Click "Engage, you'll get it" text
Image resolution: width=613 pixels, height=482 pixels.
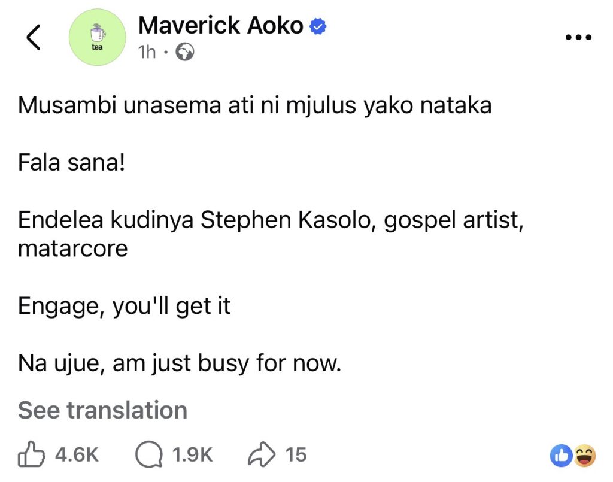(124, 306)
